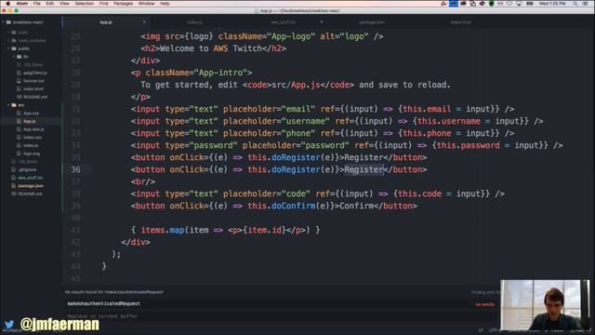The width and height of the screenshot is (595, 335).
Task: Click the apigClient.js file icon
Action: point(19,73)
